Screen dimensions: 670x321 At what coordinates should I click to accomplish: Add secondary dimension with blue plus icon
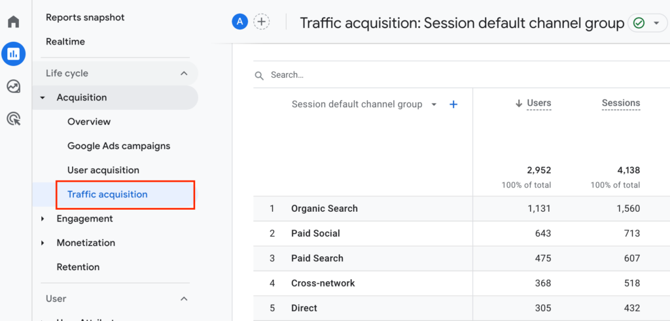(454, 104)
